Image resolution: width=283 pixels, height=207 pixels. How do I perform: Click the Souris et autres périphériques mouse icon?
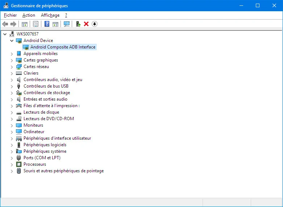(19, 171)
